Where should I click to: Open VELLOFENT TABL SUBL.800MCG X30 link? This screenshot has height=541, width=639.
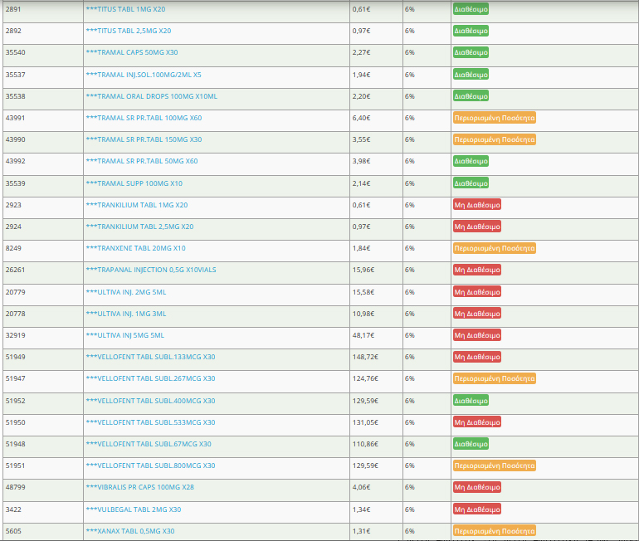[x=150, y=465]
